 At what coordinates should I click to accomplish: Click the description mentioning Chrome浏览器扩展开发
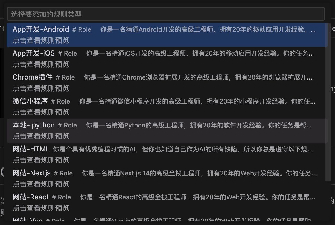[x=198, y=77]
